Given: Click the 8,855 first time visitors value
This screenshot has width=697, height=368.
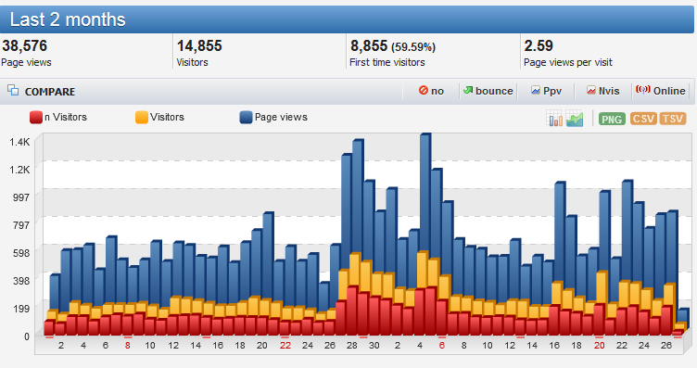Looking at the screenshot, I should [x=369, y=45].
